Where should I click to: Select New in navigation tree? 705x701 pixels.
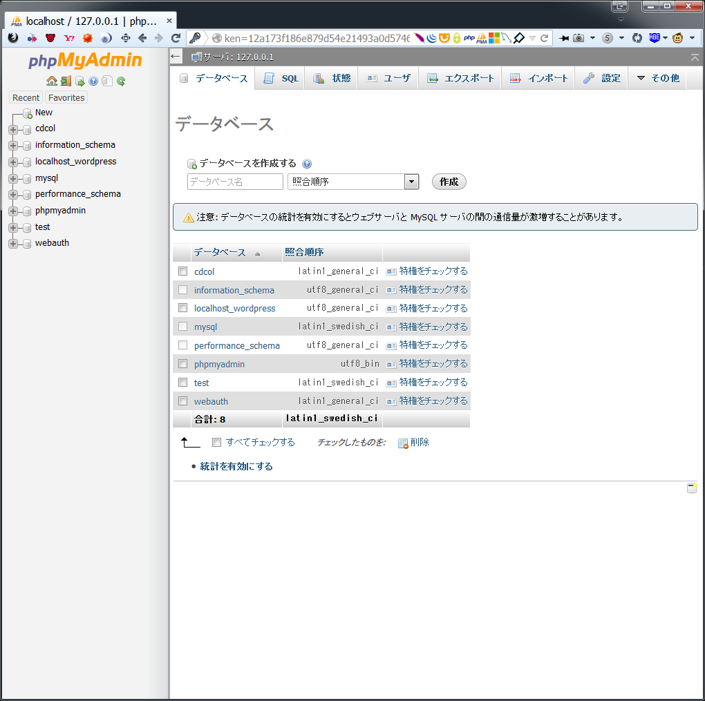click(x=44, y=113)
